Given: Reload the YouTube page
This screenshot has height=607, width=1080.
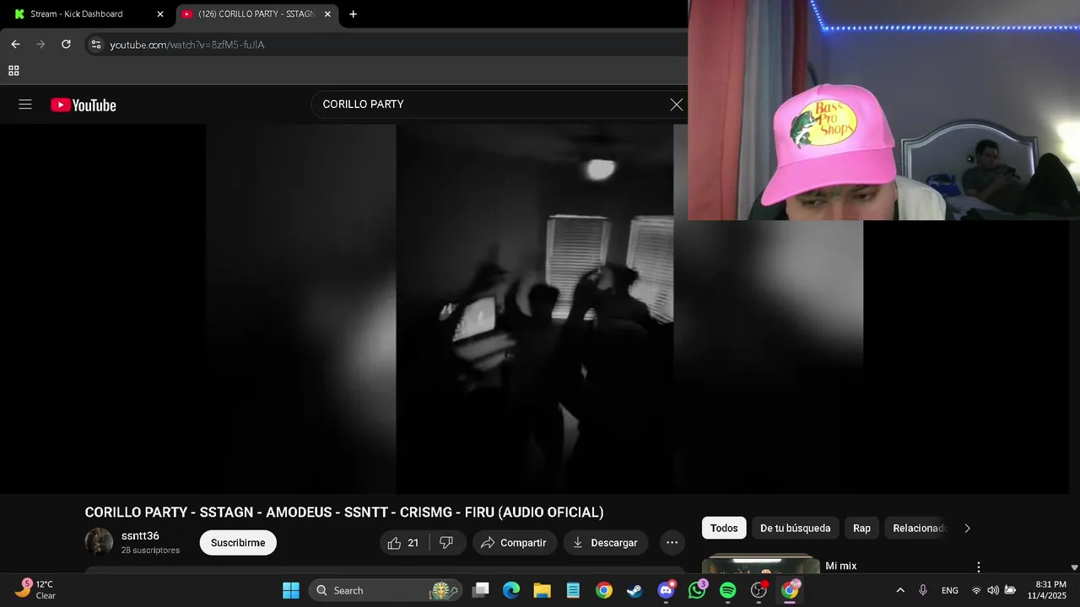Looking at the screenshot, I should tap(66, 45).
